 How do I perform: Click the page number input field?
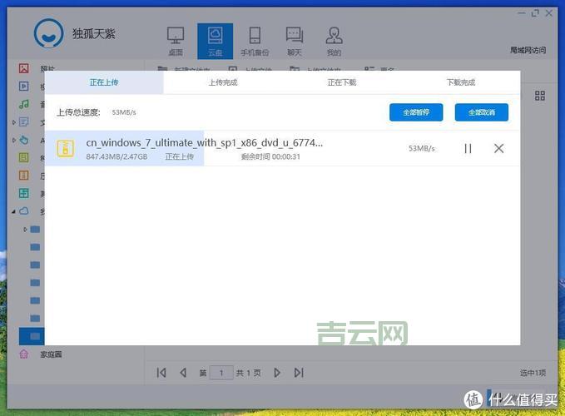point(221,373)
